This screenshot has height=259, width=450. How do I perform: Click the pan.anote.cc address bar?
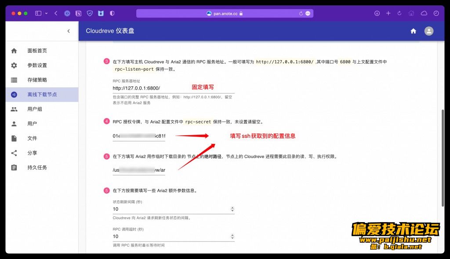point(225,14)
